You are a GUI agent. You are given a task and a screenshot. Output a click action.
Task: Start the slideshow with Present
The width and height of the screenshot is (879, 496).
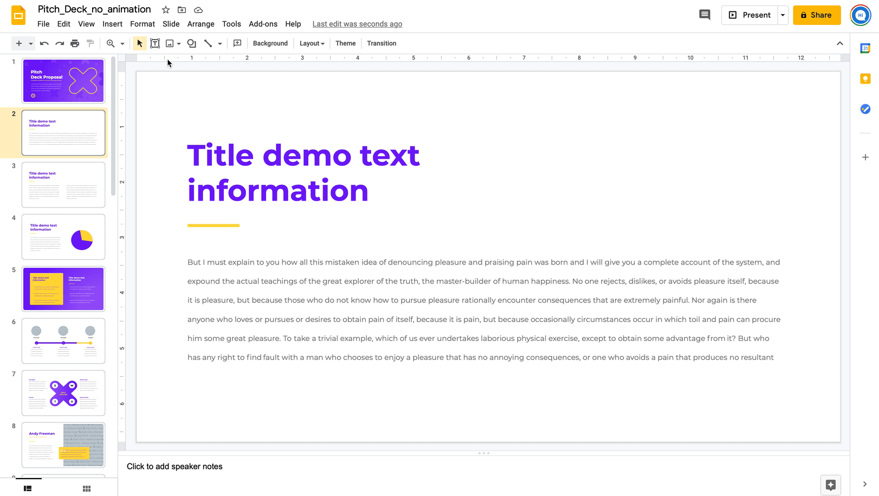pos(749,15)
